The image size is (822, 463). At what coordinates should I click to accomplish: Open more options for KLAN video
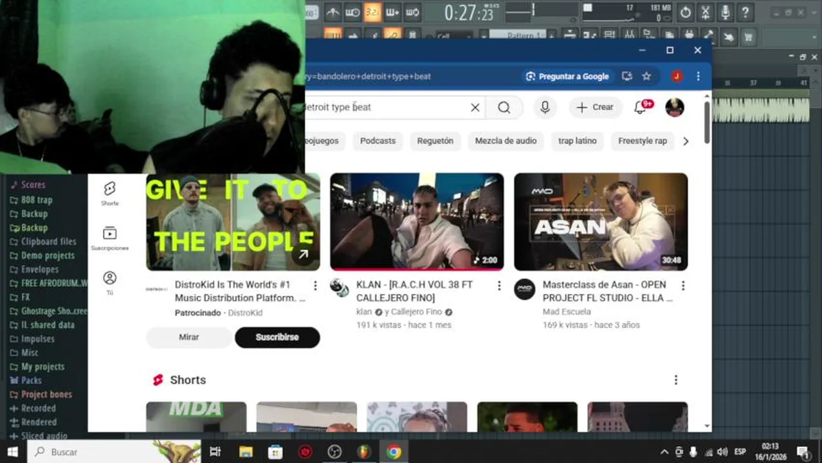point(499,286)
